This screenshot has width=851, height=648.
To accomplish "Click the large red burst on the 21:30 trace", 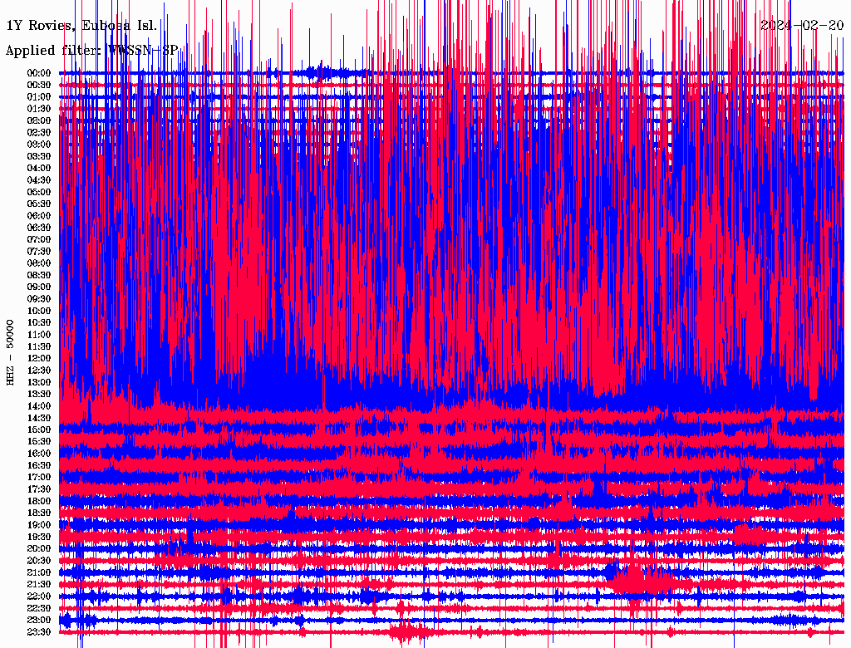I will pyautogui.click(x=638, y=582).
